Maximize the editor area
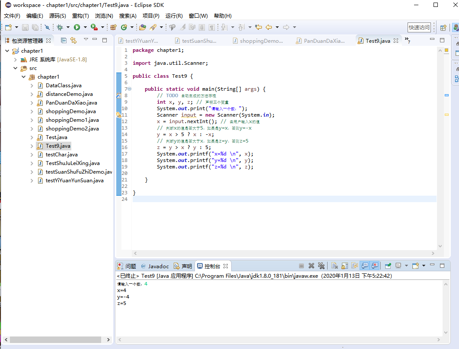This screenshot has width=459, height=349. pyautogui.click(x=442, y=40)
